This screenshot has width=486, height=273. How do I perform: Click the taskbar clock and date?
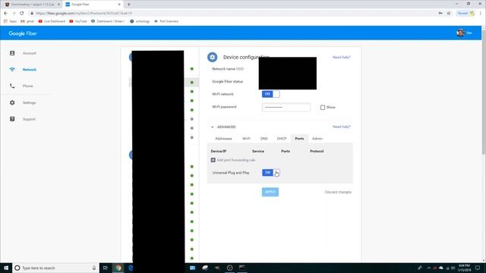coord(464,268)
